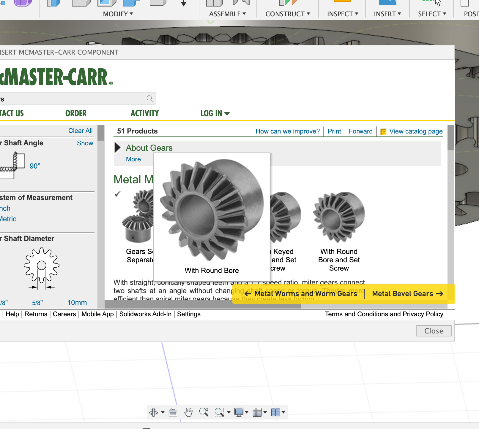Select the 10mm shaft diameter filter

pos(77,303)
